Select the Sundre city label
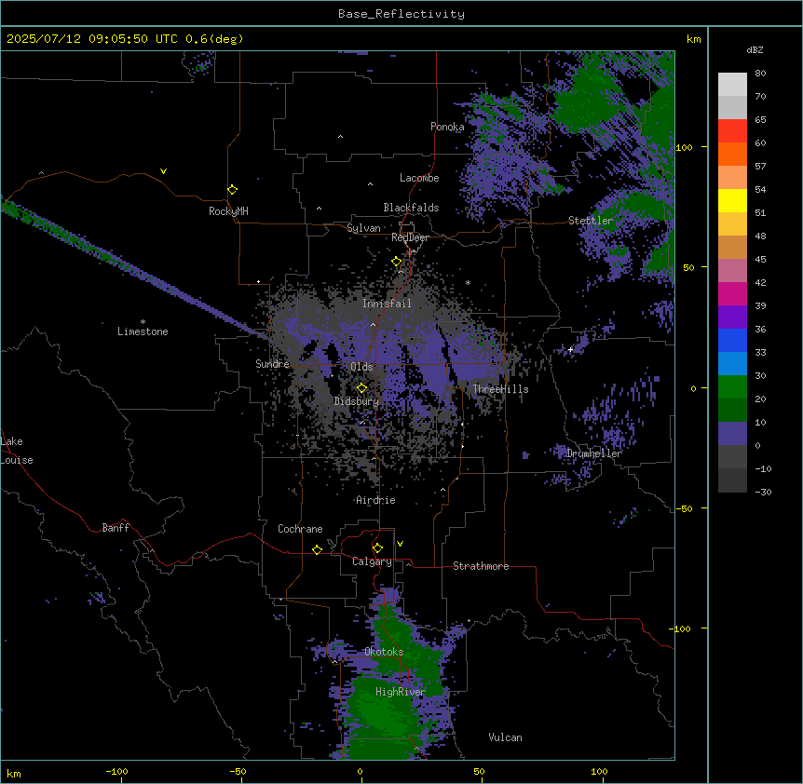This screenshot has width=803, height=784. tap(272, 364)
